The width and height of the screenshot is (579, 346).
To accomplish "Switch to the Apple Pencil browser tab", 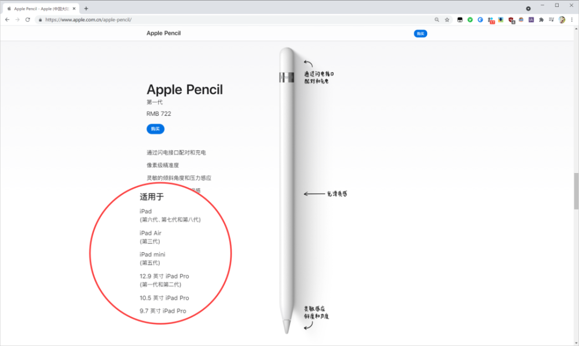I will [41, 9].
